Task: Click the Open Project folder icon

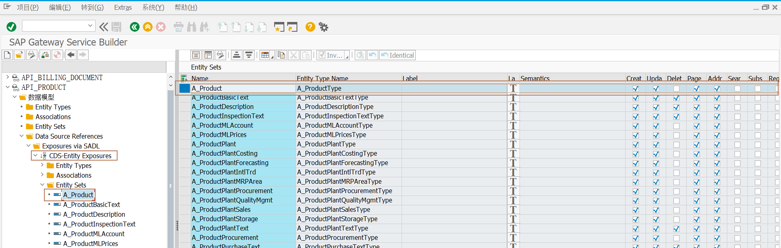Action: [x=19, y=55]
